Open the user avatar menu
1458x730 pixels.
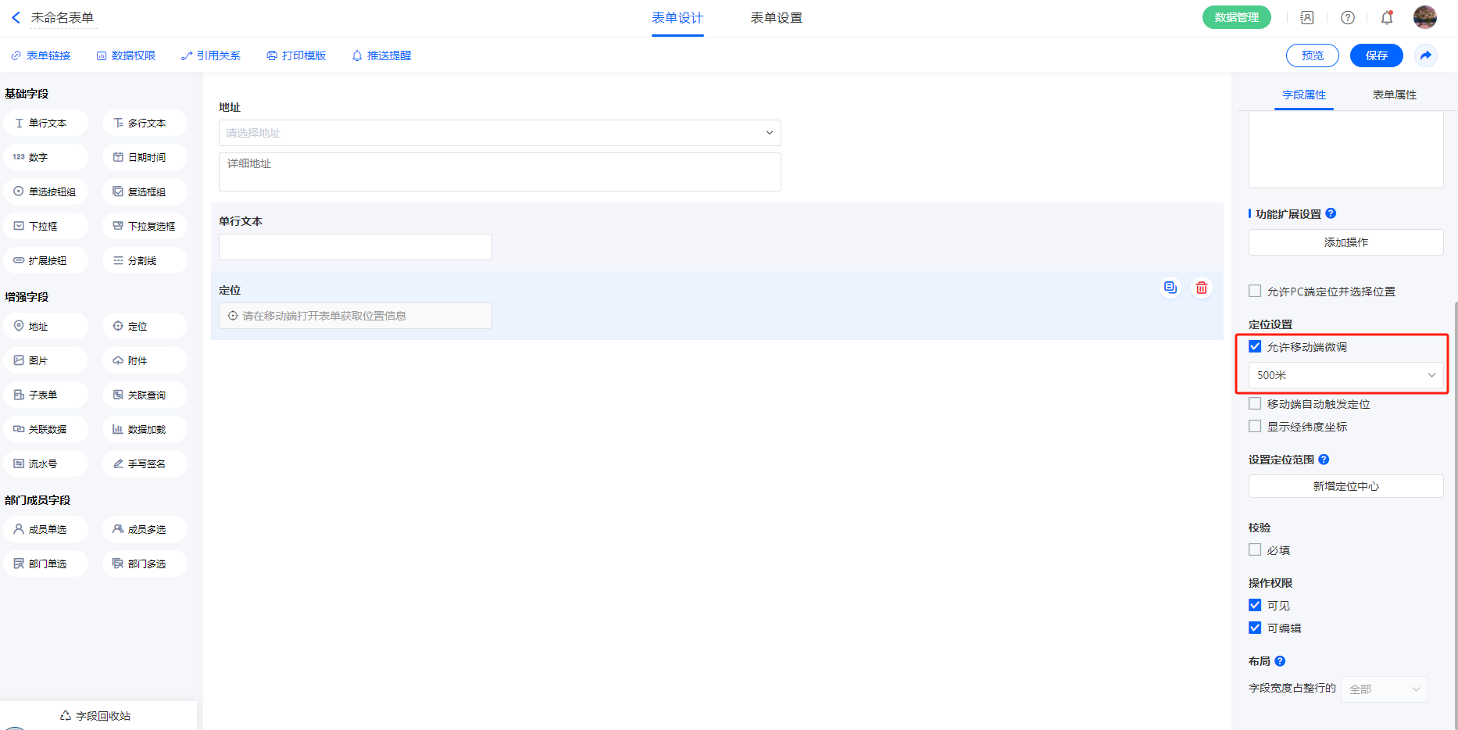[1424, 17]
